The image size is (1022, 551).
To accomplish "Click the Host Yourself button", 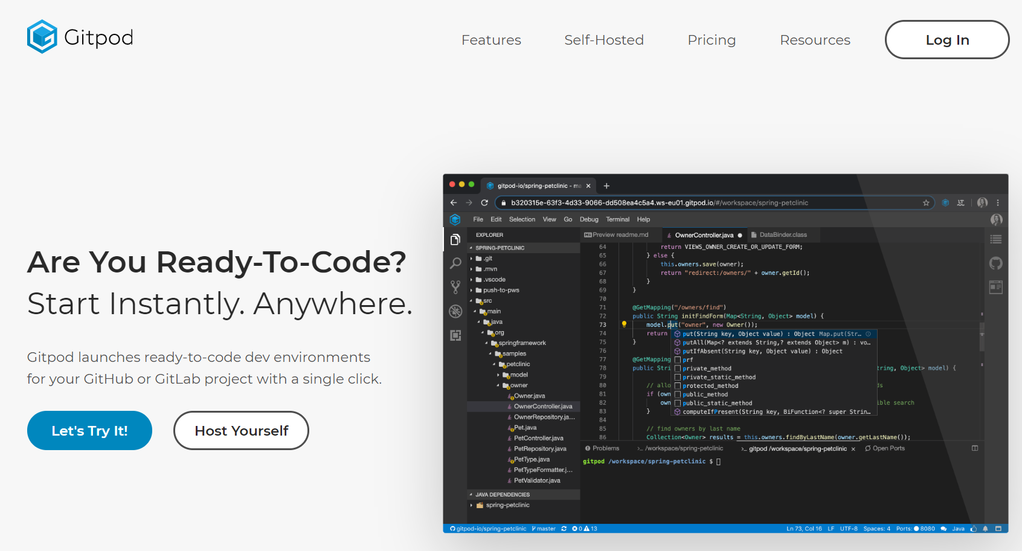I will [x=241, y=431].
